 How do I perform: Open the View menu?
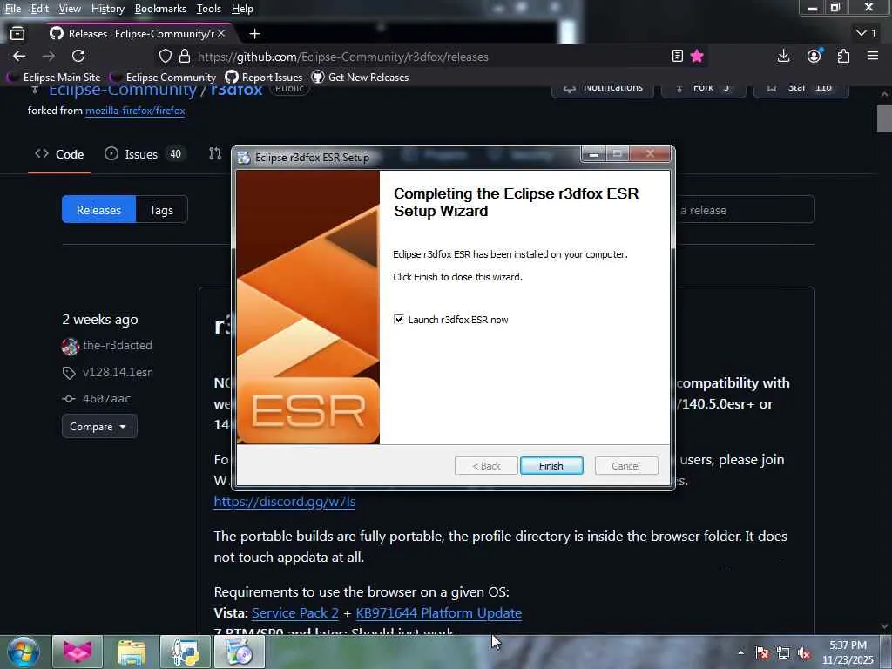[70, 9]
